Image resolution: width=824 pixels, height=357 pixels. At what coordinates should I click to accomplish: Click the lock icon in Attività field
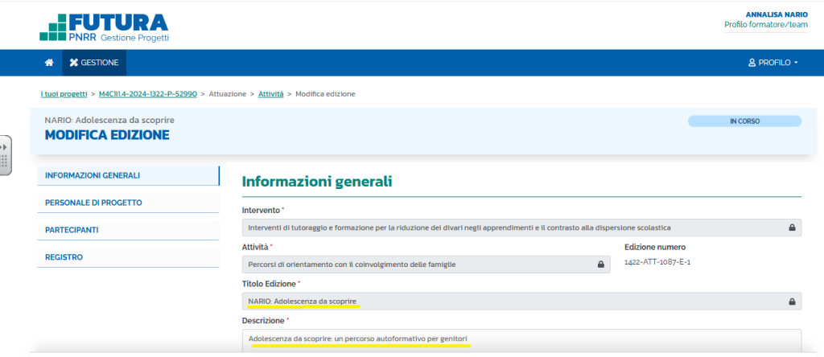[599, 264]
